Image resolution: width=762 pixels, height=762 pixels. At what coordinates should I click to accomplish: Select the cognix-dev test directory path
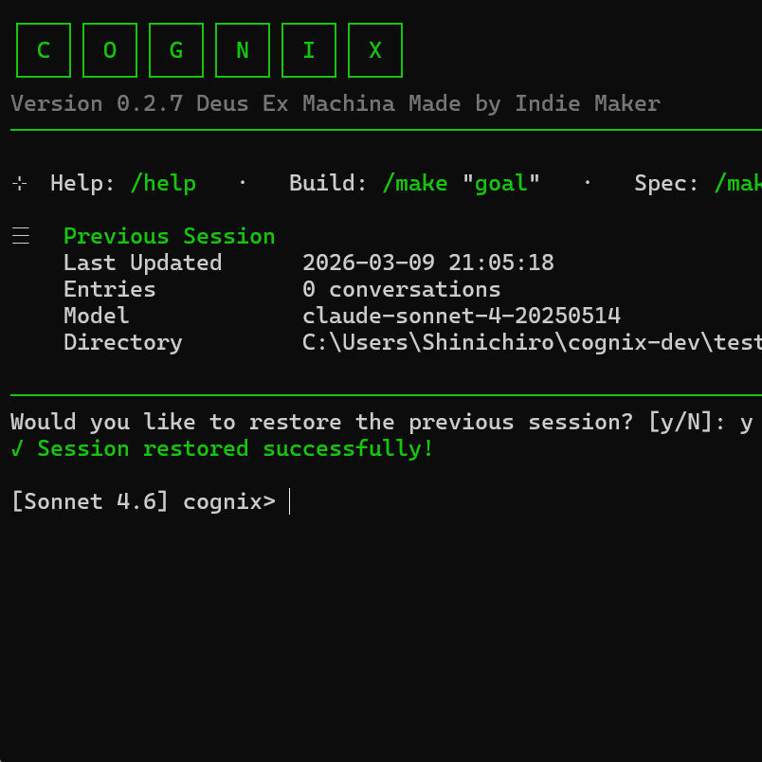[x=531, y=342]
